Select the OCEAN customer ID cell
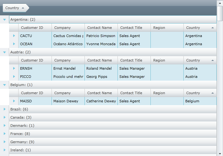The height and width of the screenshot is (156, 223). click(x=35, y=44)
